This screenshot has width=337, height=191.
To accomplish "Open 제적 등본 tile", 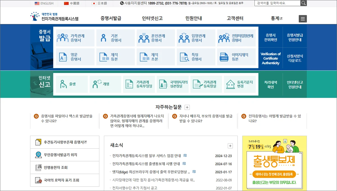I will pyautogui.click(x=115, y=57).
